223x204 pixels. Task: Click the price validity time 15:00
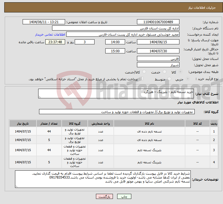coord(115,51)
